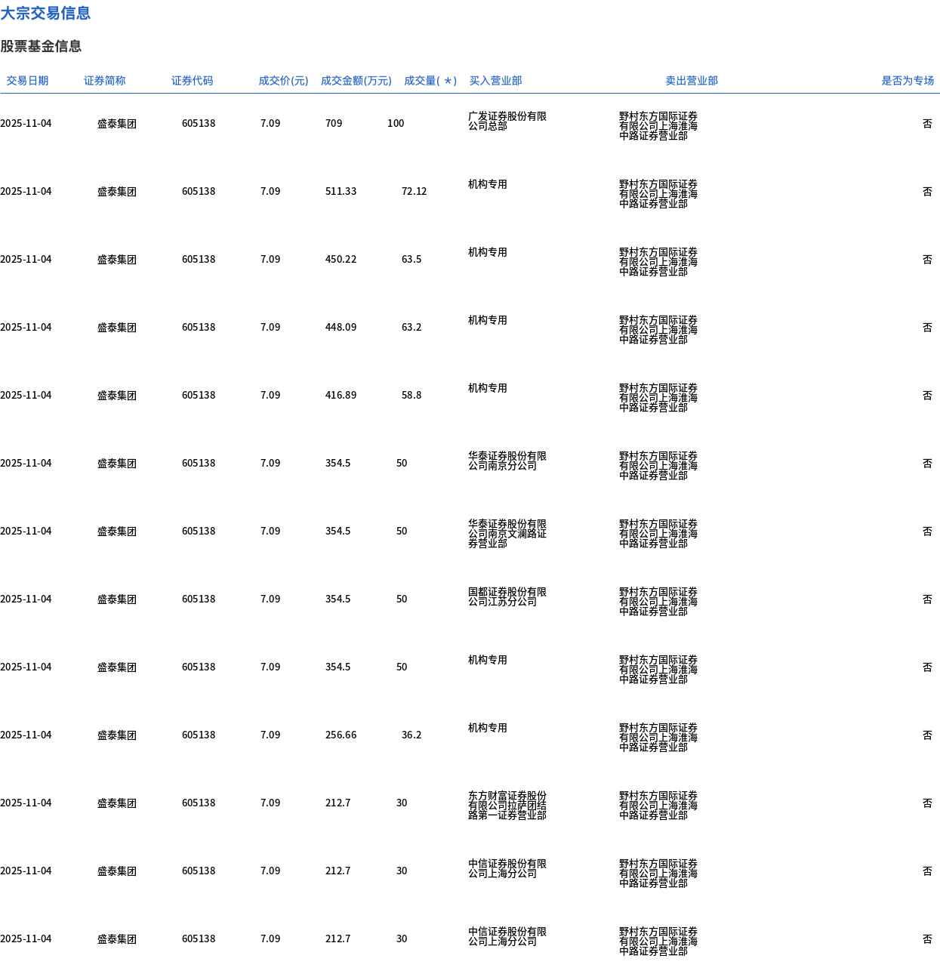Click the 成交价(元) column header

(x=283, y=81)
